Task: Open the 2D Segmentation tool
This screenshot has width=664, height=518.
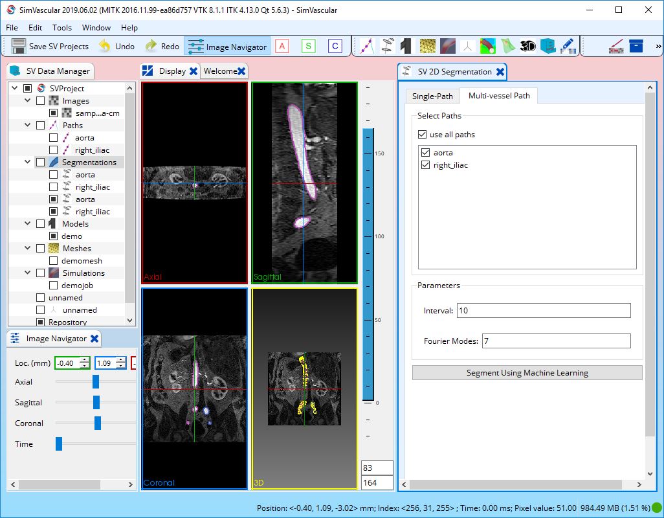Action: (x=388, y=47)
